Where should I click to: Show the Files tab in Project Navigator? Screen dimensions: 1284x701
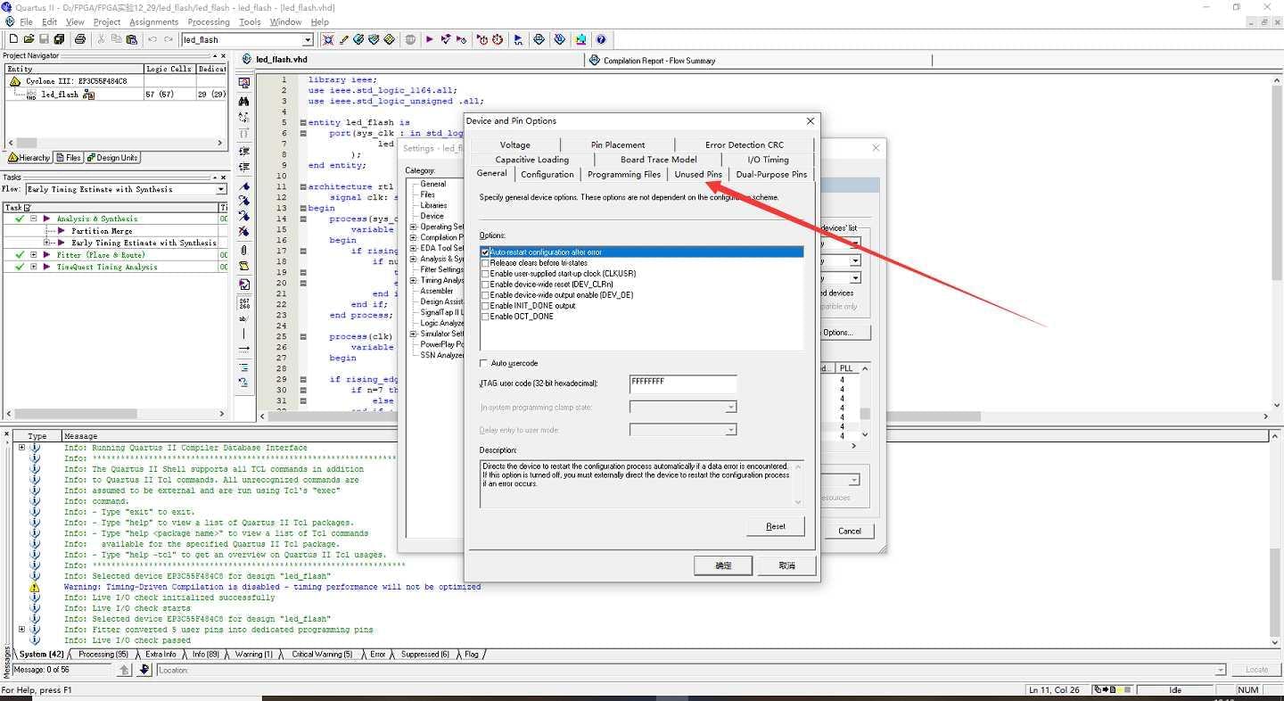point(70,158)
